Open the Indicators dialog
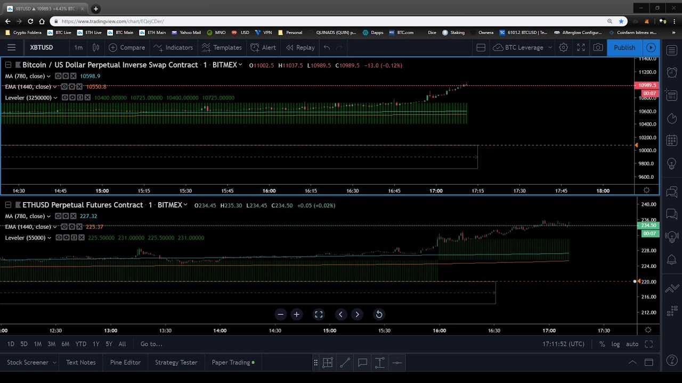Viewport: 682px width, 383px height. click(173, 47)
